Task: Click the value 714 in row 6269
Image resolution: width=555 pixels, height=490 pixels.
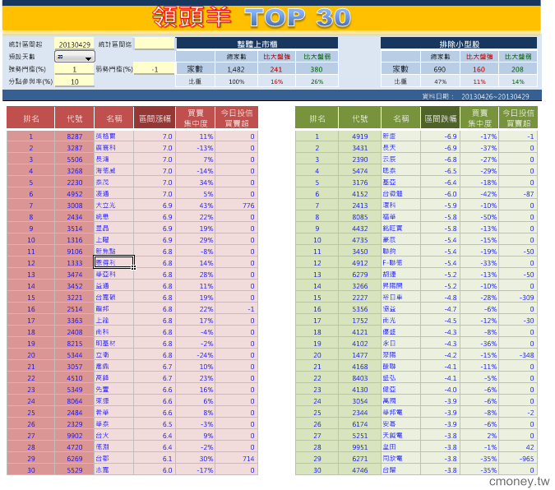Action: tap(237, 459)
